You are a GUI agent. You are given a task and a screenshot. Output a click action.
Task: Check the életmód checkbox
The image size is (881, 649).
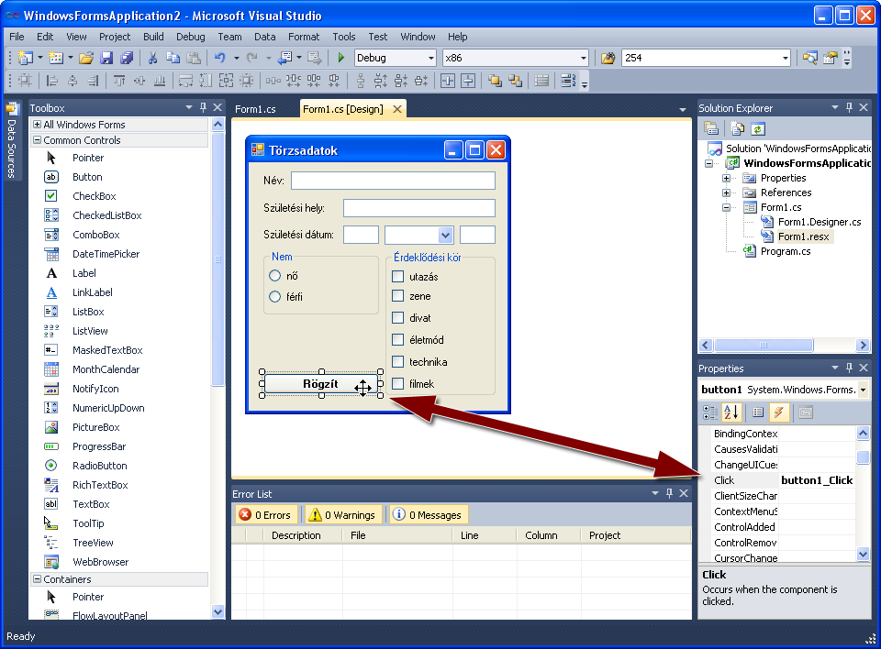coord(397,340)
